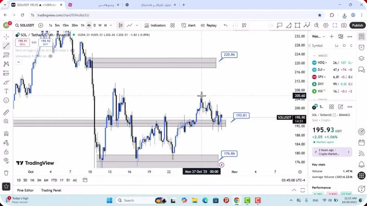The height and width of the screenshot is (206, 367).
Task: Open favorites star toolbar button
Action: 6,186
